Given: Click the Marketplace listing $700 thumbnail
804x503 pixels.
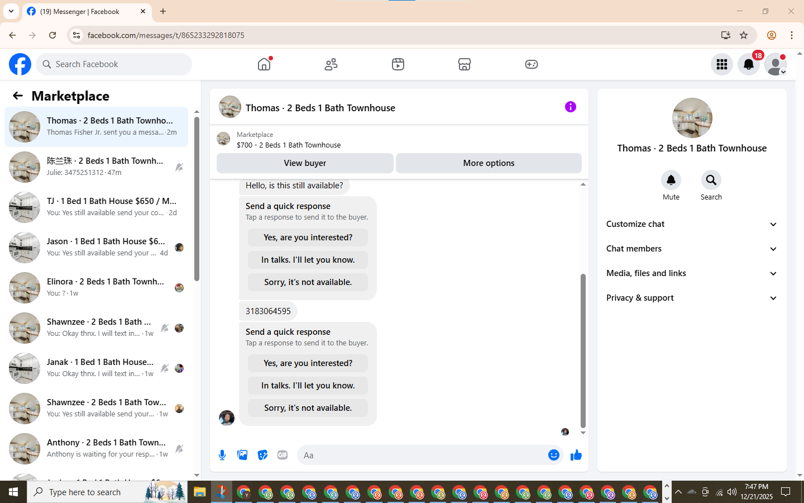Looking at the screenshot, I should 223,139.
